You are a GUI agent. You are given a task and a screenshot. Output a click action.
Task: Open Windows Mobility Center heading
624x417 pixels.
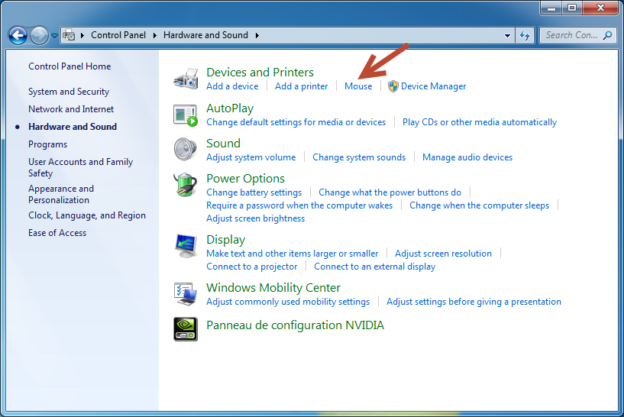[273, 288]
